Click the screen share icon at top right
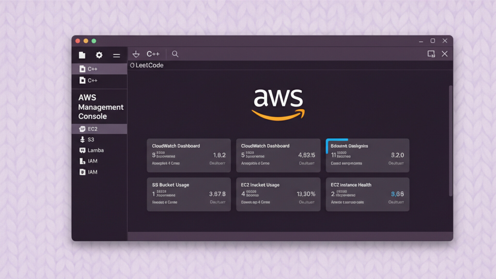 [x=431, y=54]
